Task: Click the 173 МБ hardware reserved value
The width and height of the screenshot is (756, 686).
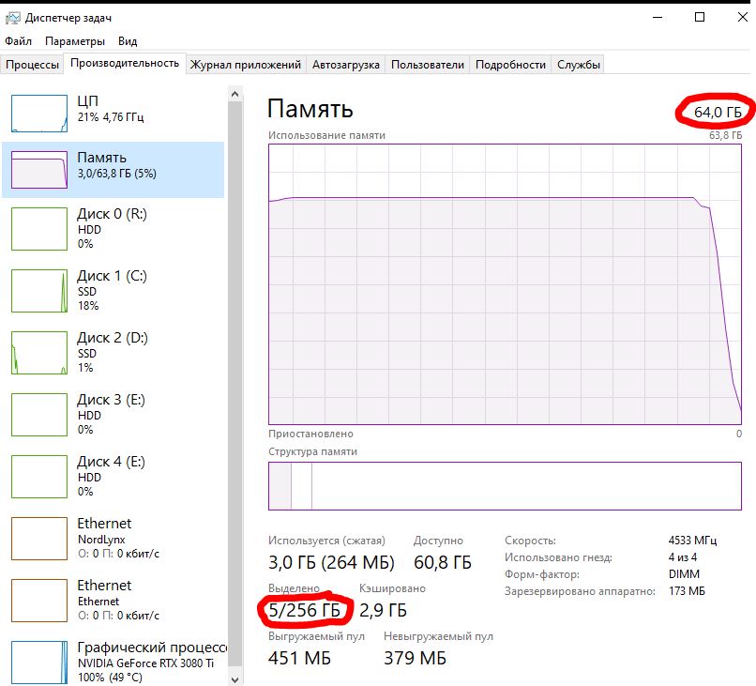Action: 687,591
